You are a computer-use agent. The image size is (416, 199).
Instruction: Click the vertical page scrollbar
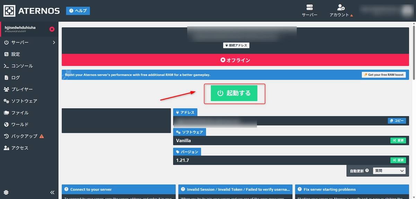pos(413,52)
